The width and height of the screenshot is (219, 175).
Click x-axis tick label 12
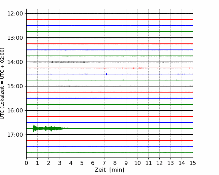[159, 163]
